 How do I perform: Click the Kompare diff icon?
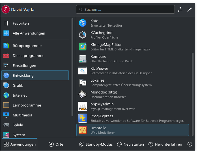pyautogui.click(x=83, y=59)
